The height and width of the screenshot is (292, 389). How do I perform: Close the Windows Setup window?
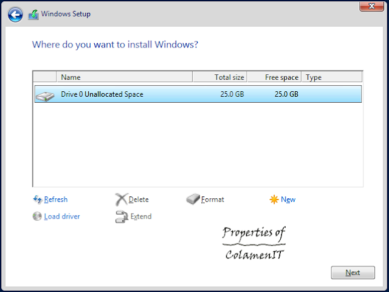click(x=371, y=6)
